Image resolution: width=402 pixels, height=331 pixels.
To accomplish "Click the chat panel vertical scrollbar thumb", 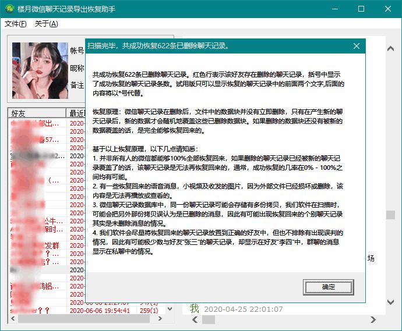I will point(390,215).
